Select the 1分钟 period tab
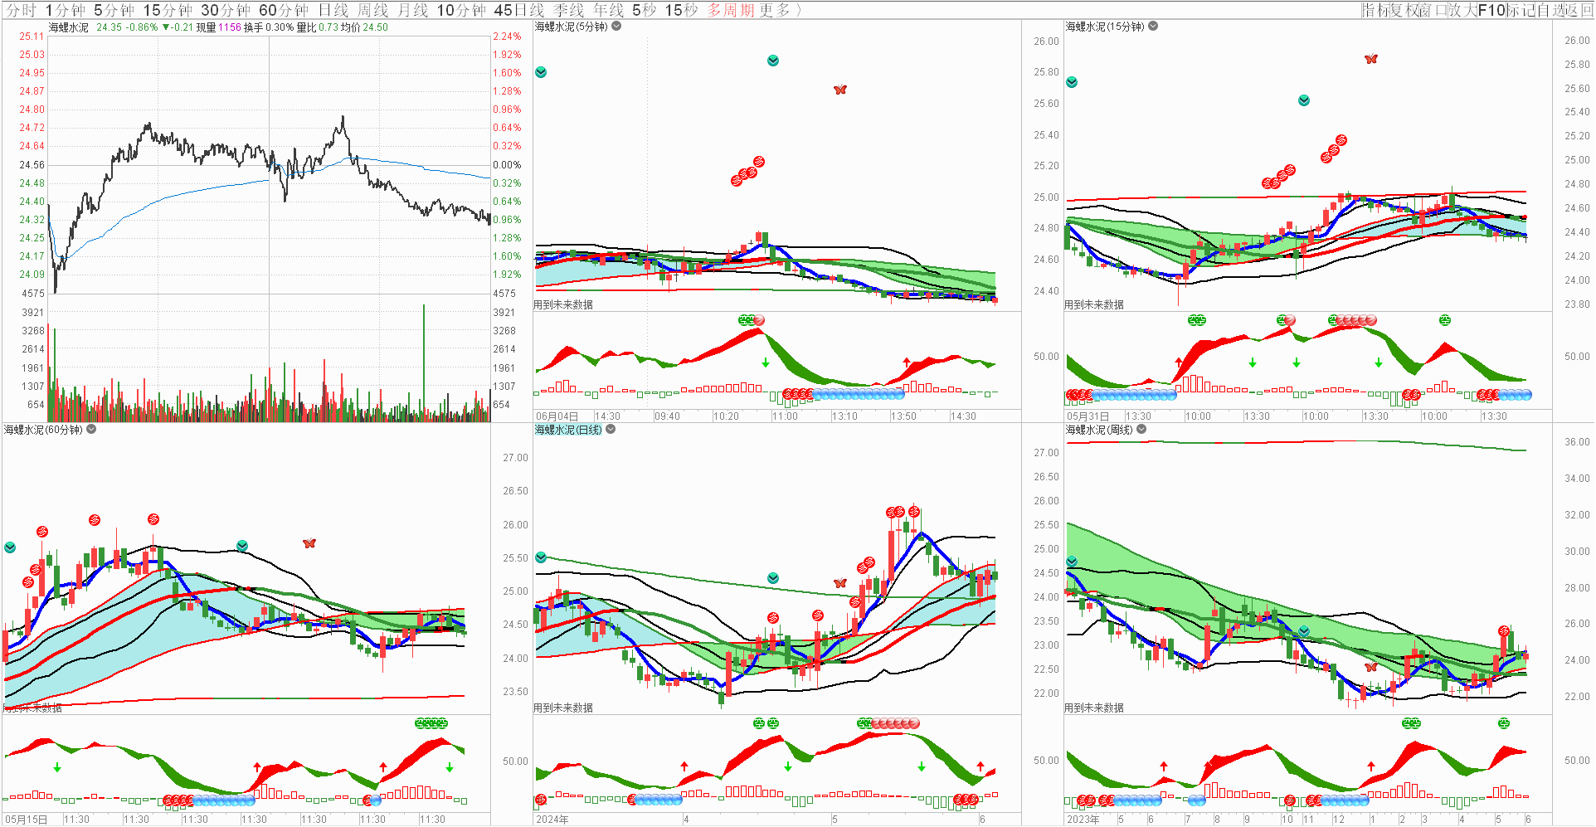 [x=65, y=10]
